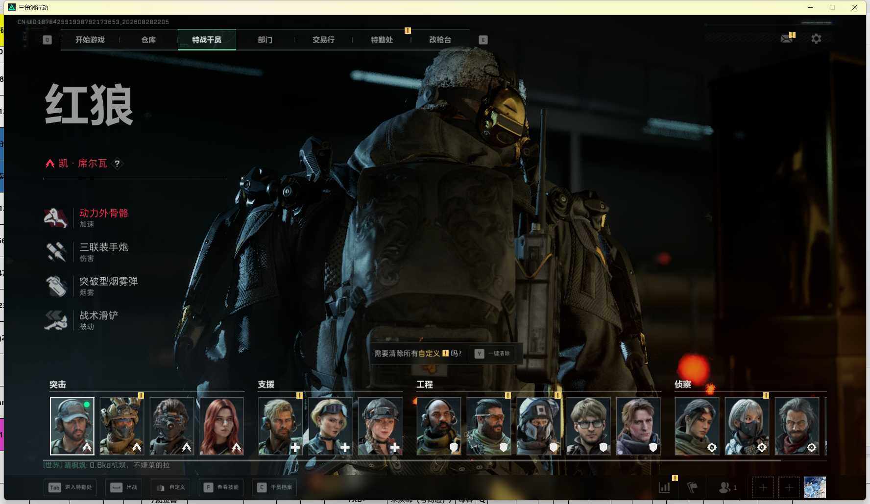The height and width of the screenshot is (504, 870).
Task: Select the 特战干员 tab
Action: tap(207, 40)
